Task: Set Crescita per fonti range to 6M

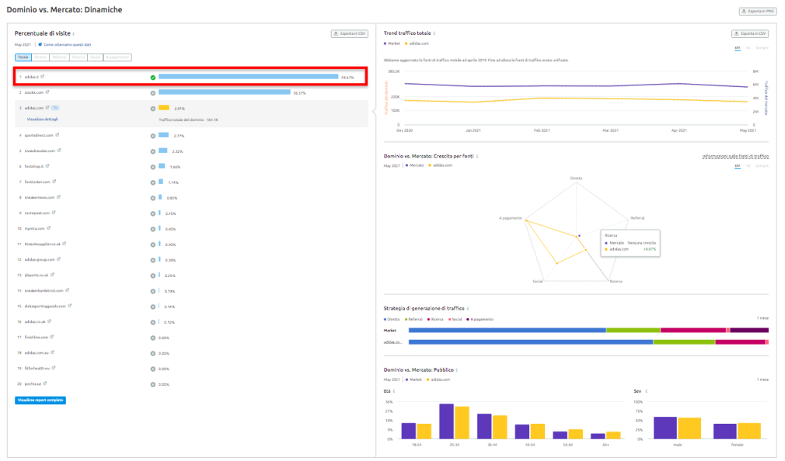Action: 738,166
